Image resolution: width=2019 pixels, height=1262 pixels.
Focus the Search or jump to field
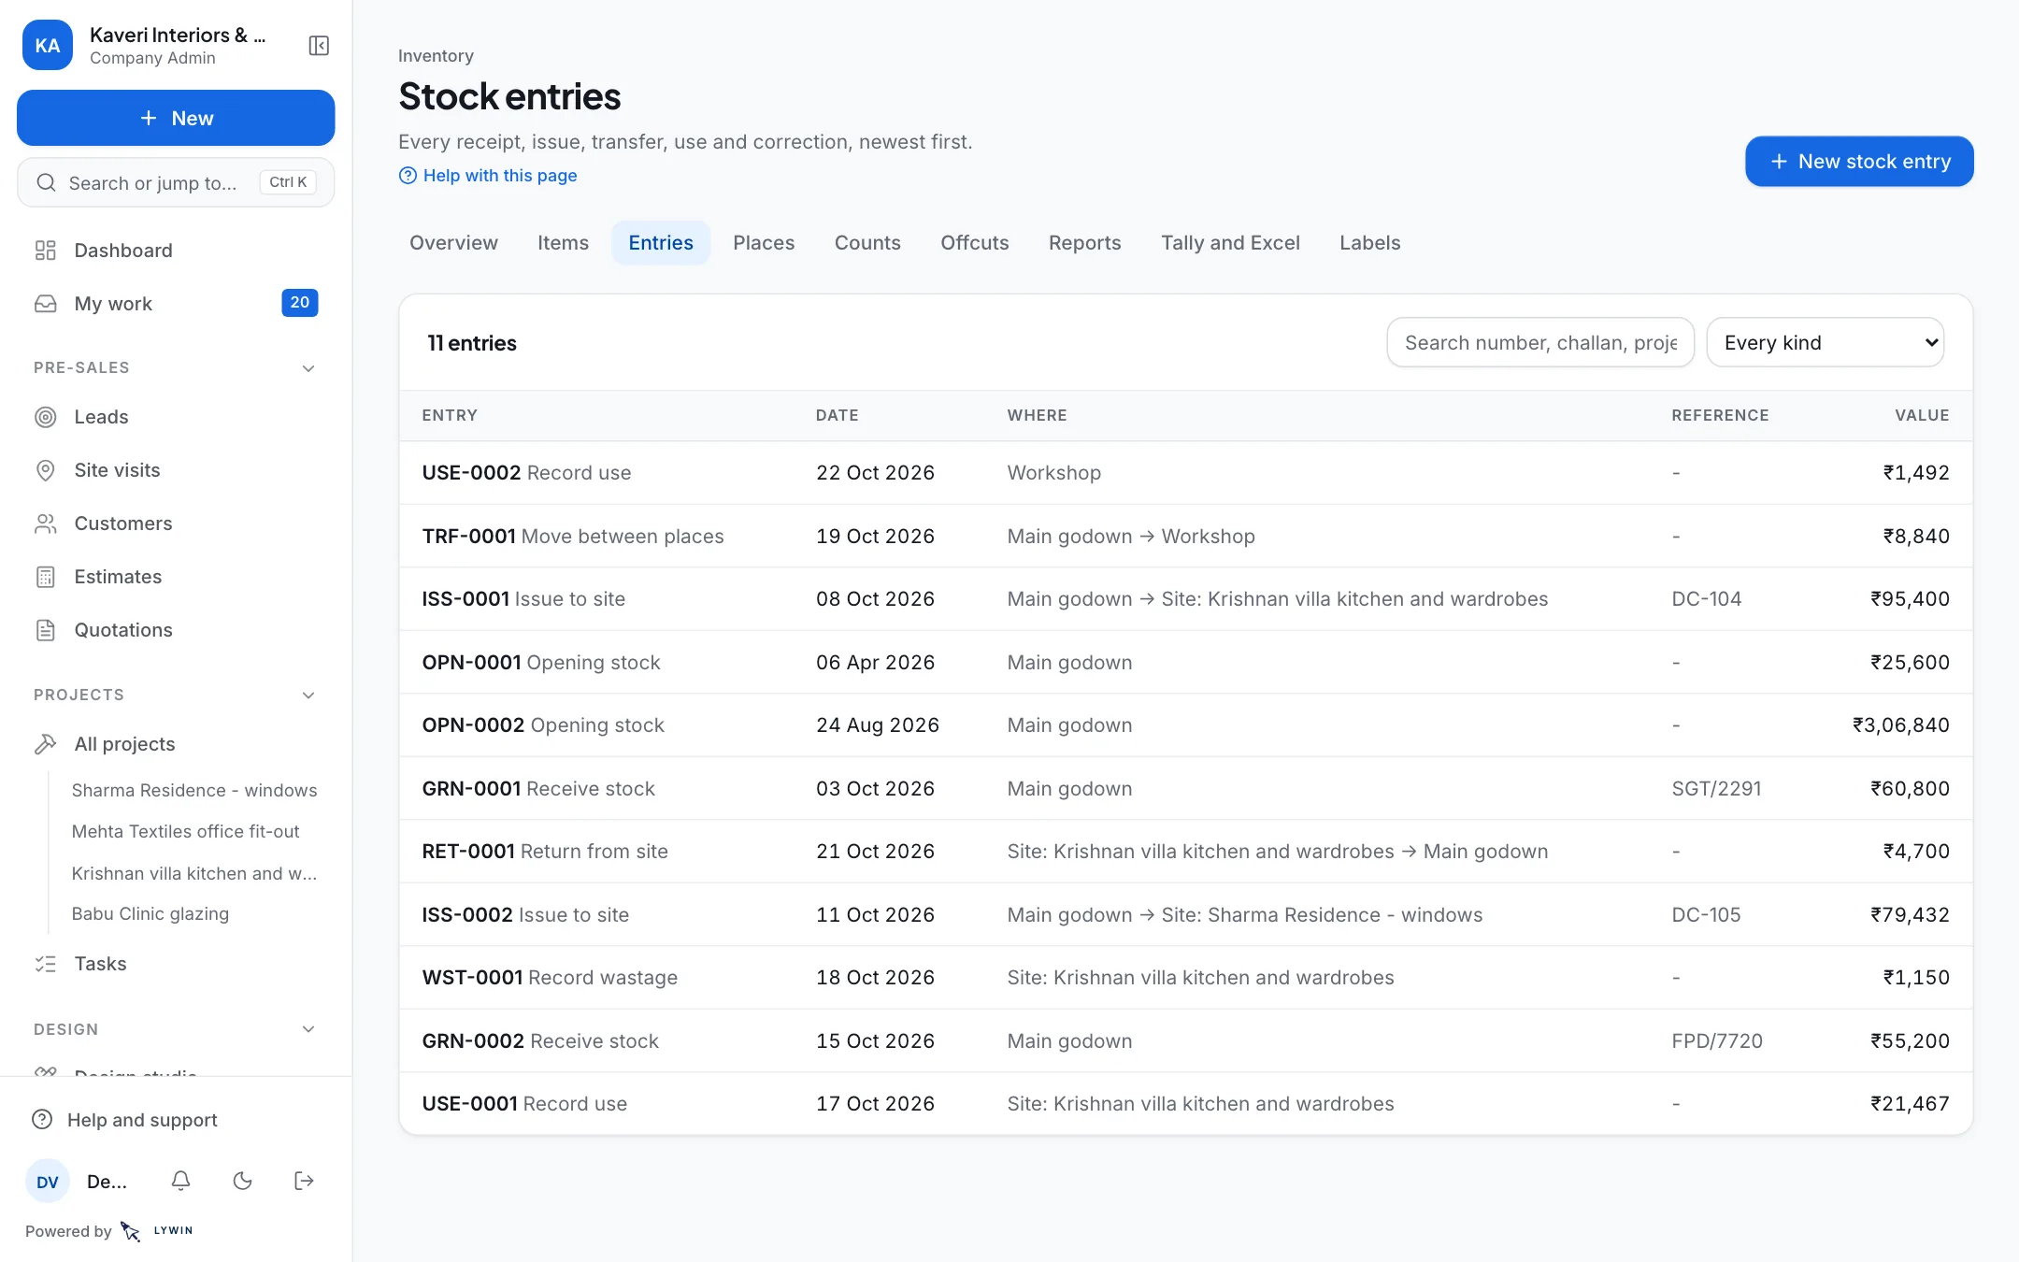[176, 182]
